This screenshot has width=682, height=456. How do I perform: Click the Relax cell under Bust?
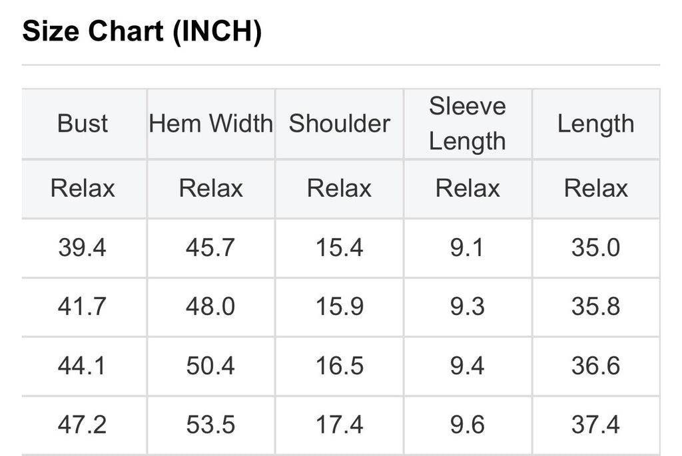point(83,189)
